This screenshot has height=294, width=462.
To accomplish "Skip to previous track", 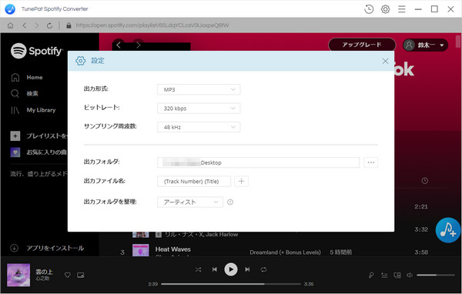I will 215,269.
